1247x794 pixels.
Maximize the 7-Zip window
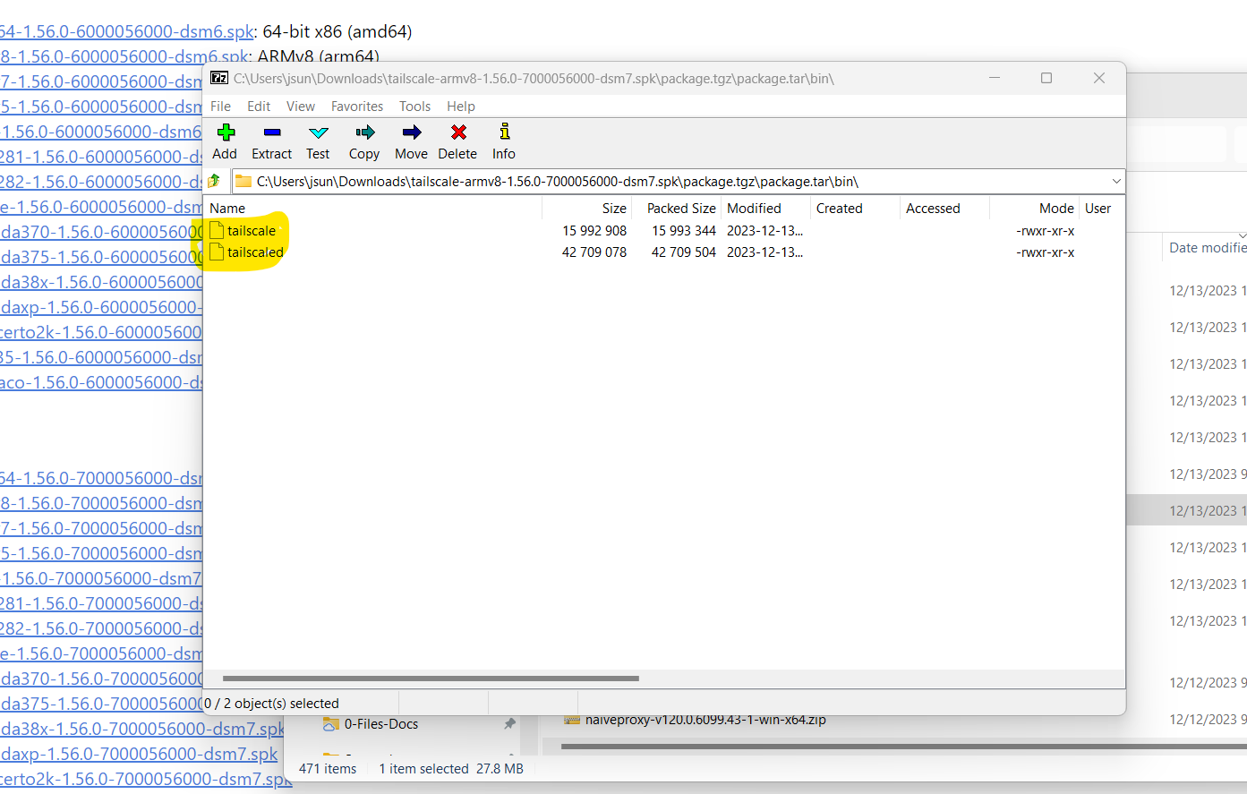[1046, 78]
